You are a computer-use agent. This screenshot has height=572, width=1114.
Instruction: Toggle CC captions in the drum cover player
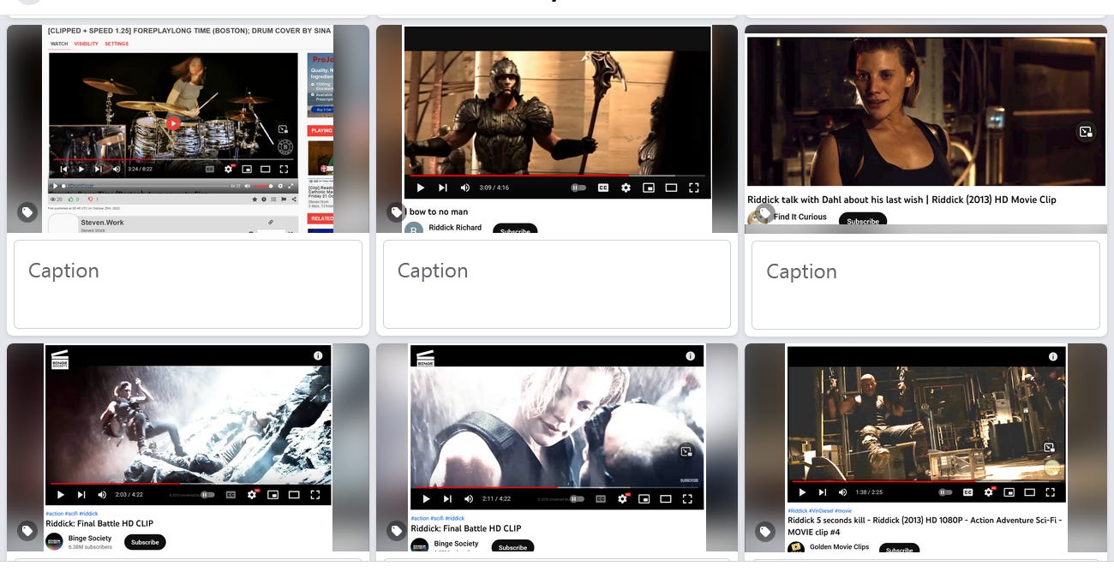point(210,170)
